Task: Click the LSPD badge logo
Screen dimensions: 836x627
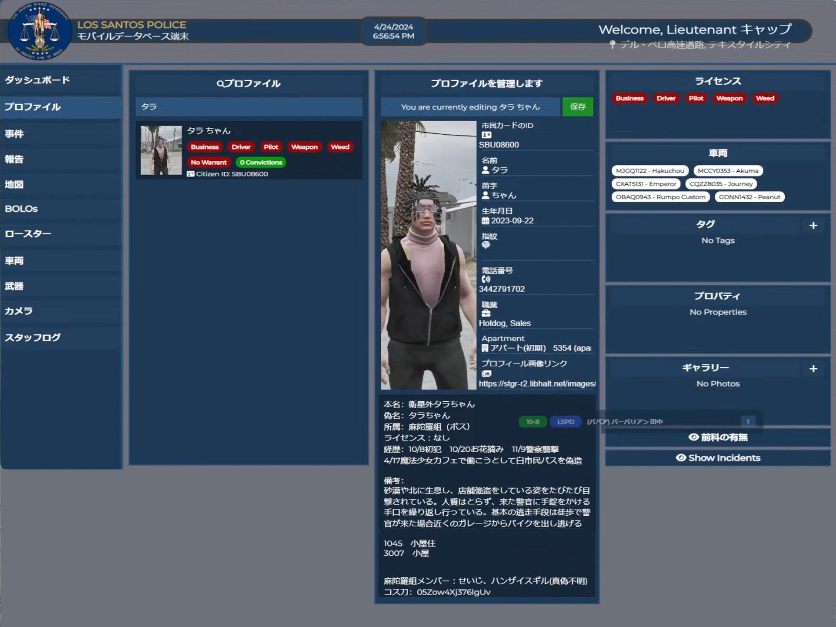Action: (40, 31)
